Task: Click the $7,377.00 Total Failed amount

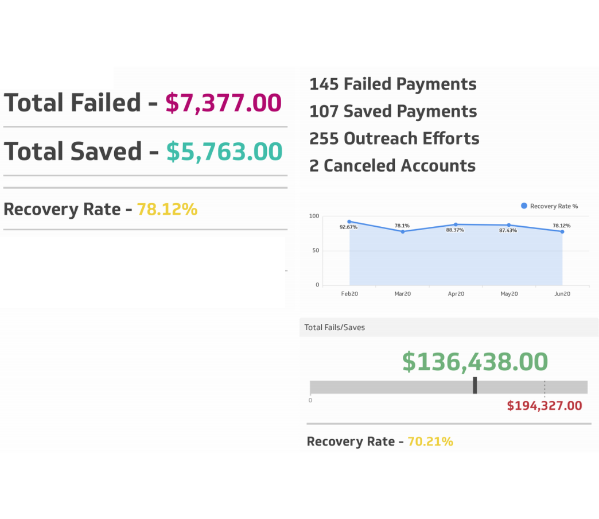Action: point(224,103)
